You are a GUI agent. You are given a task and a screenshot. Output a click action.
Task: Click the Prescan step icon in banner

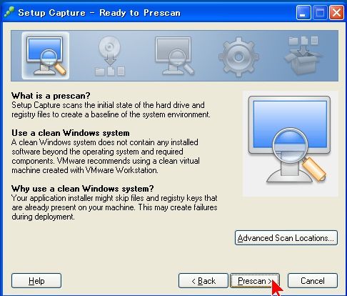46,56
